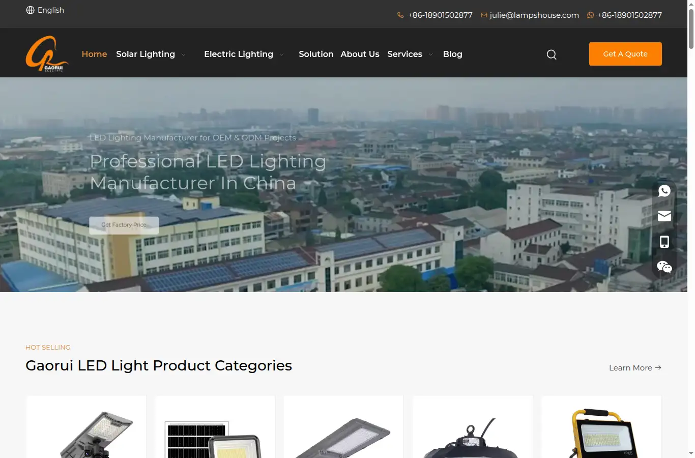Click the page vertical scrollbar thumb
This screenshot has height=458, width=695.
pos(691,29)
